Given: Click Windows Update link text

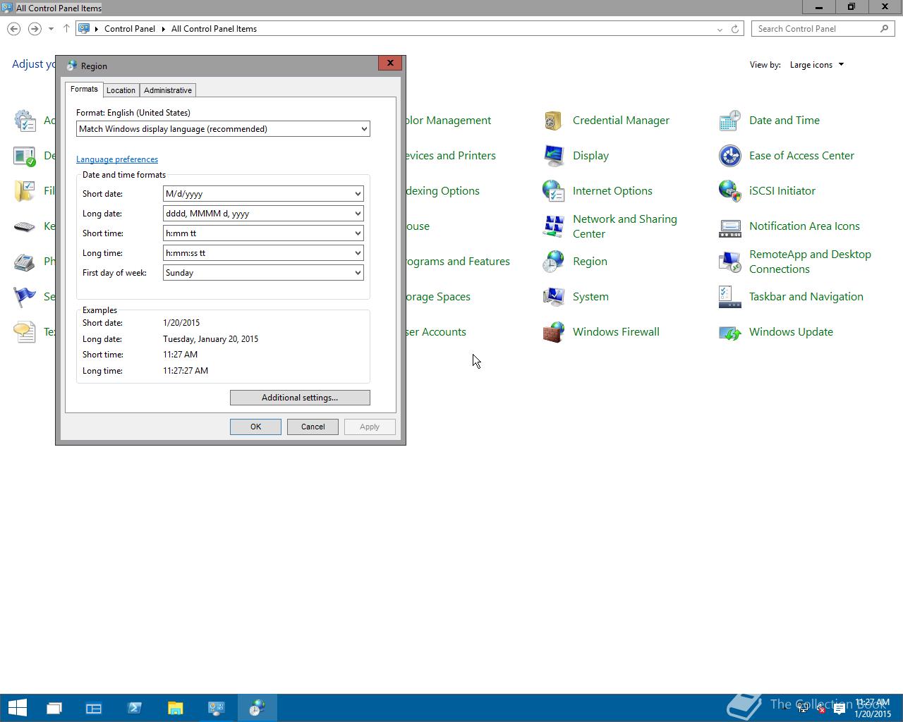Looking at the screenshot, I should (791, 332).
